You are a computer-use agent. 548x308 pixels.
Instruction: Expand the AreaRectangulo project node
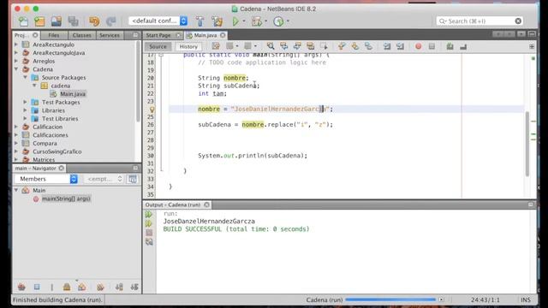click(x=16, y=44)
